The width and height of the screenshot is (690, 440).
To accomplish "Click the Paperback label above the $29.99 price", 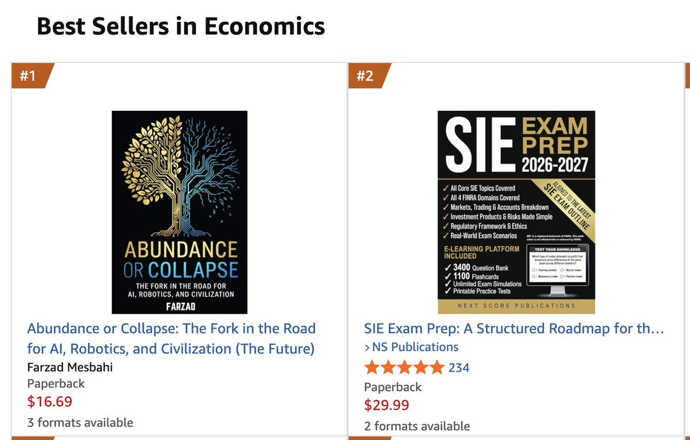I will click(x=392, y=387).
